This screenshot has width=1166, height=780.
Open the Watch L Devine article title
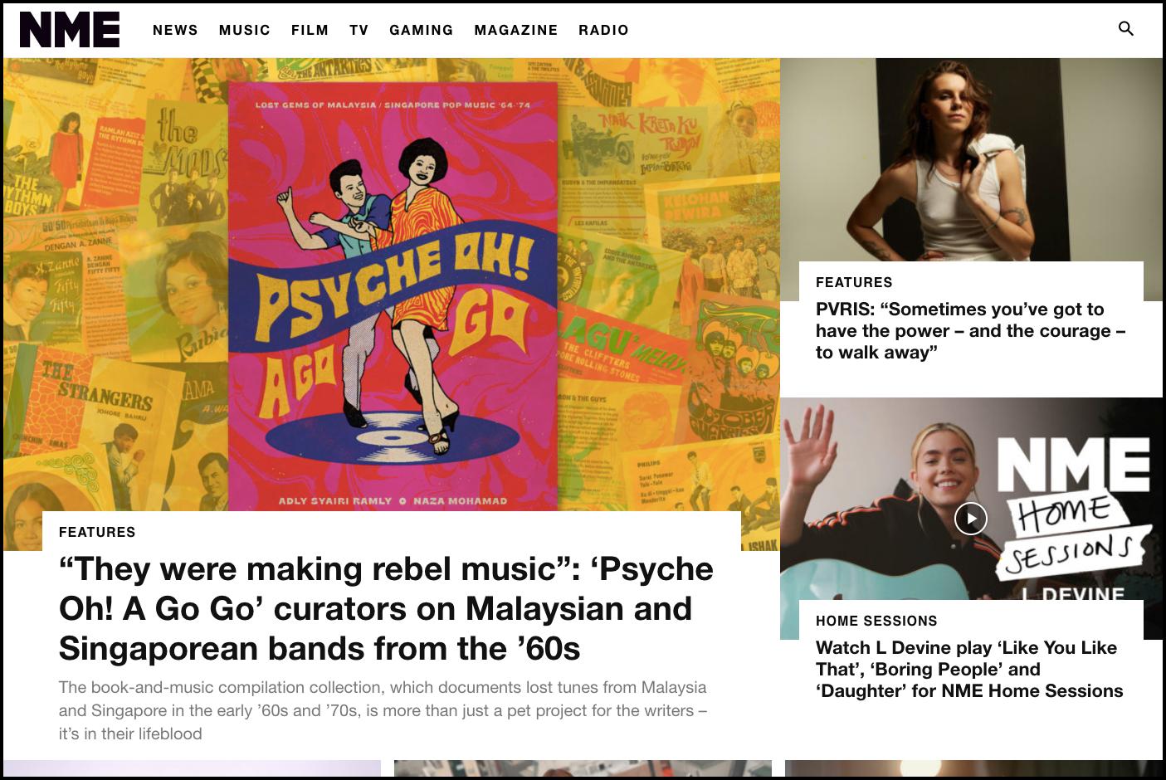pyautogui.click(x=968, y=669)
